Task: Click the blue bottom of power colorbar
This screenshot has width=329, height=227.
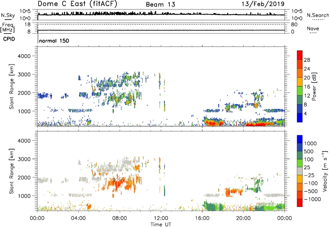Action: point(300,118)
